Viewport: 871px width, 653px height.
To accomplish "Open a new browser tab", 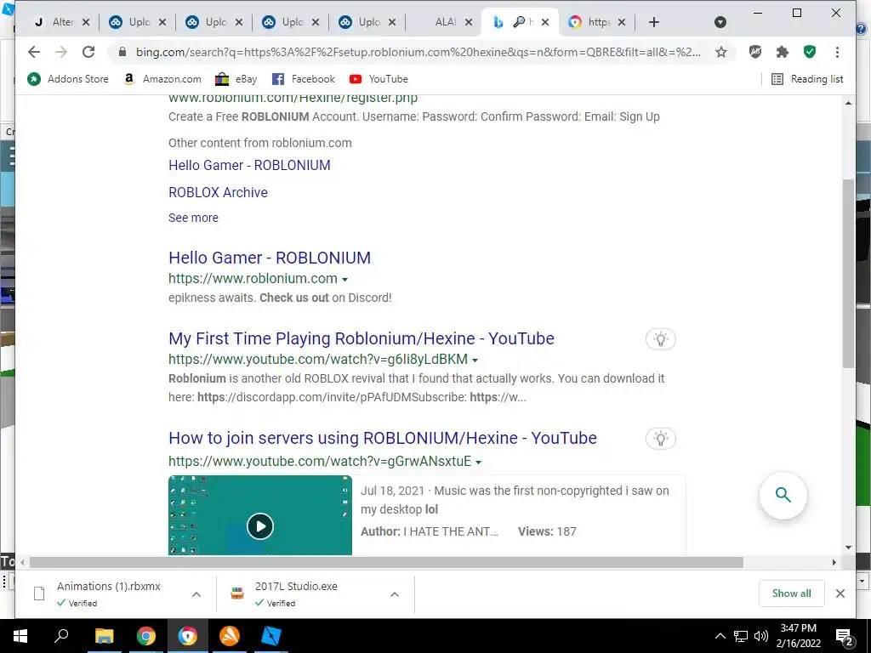I will pos(654,22).
